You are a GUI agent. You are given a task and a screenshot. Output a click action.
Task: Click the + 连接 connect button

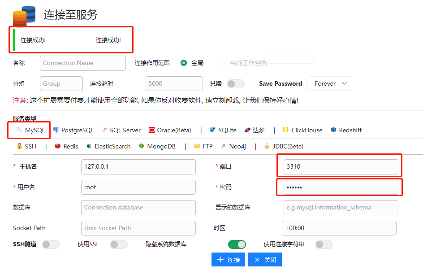click(x=228, y=260)
